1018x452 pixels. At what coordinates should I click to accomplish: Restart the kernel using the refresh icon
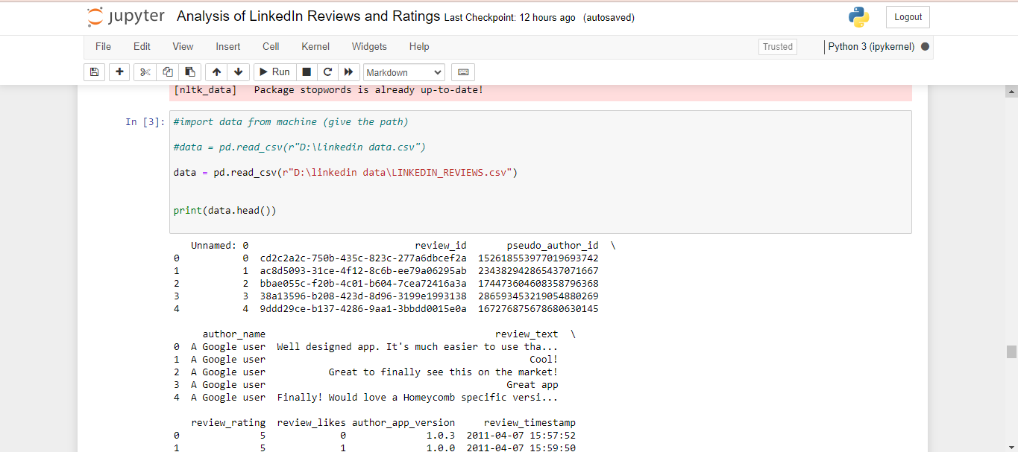[327, 71]
